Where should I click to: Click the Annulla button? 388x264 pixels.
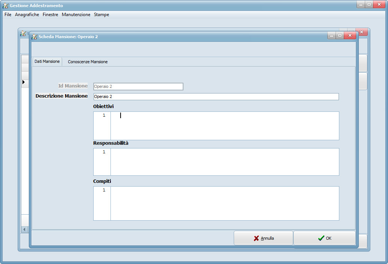(x=263, y=238)
